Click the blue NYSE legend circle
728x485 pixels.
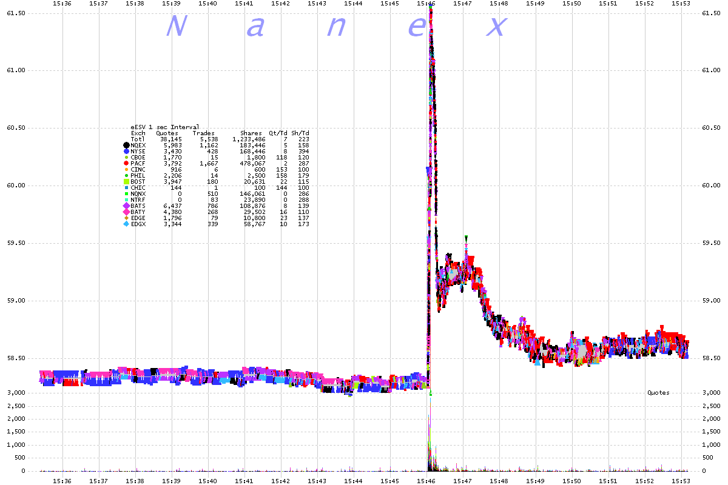click(x=126, y=152)
